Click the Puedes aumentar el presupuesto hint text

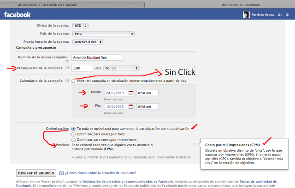pyautogui.click(x=131, y=157)
